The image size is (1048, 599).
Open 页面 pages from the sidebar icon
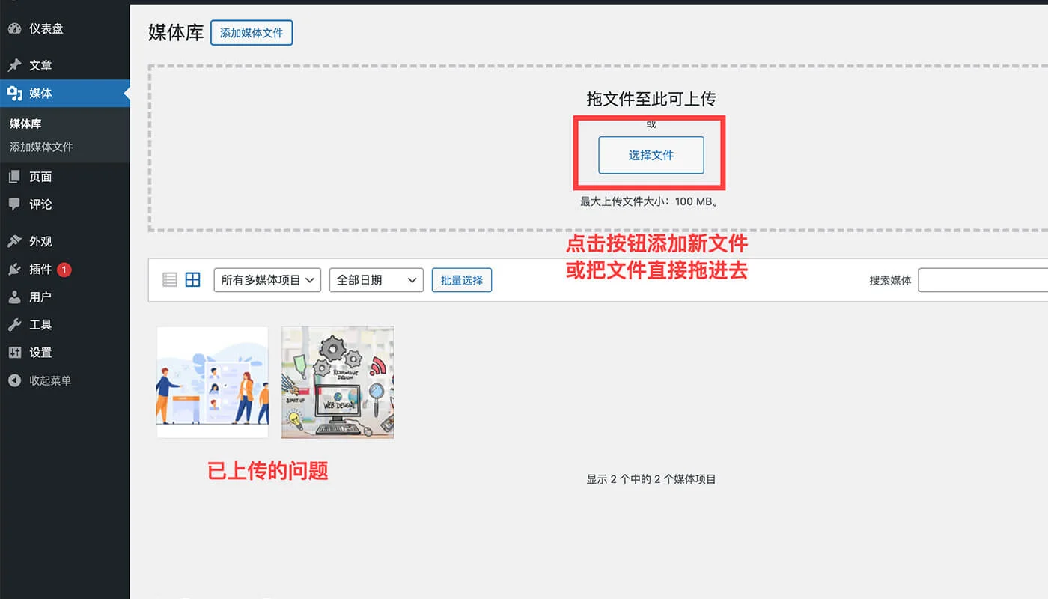[x=15, y=176]
